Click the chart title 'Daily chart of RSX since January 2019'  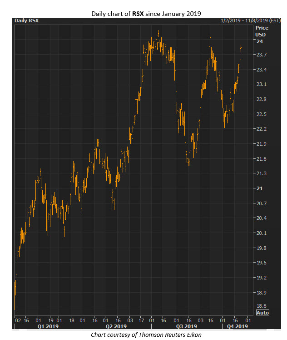tap(146, 14)
